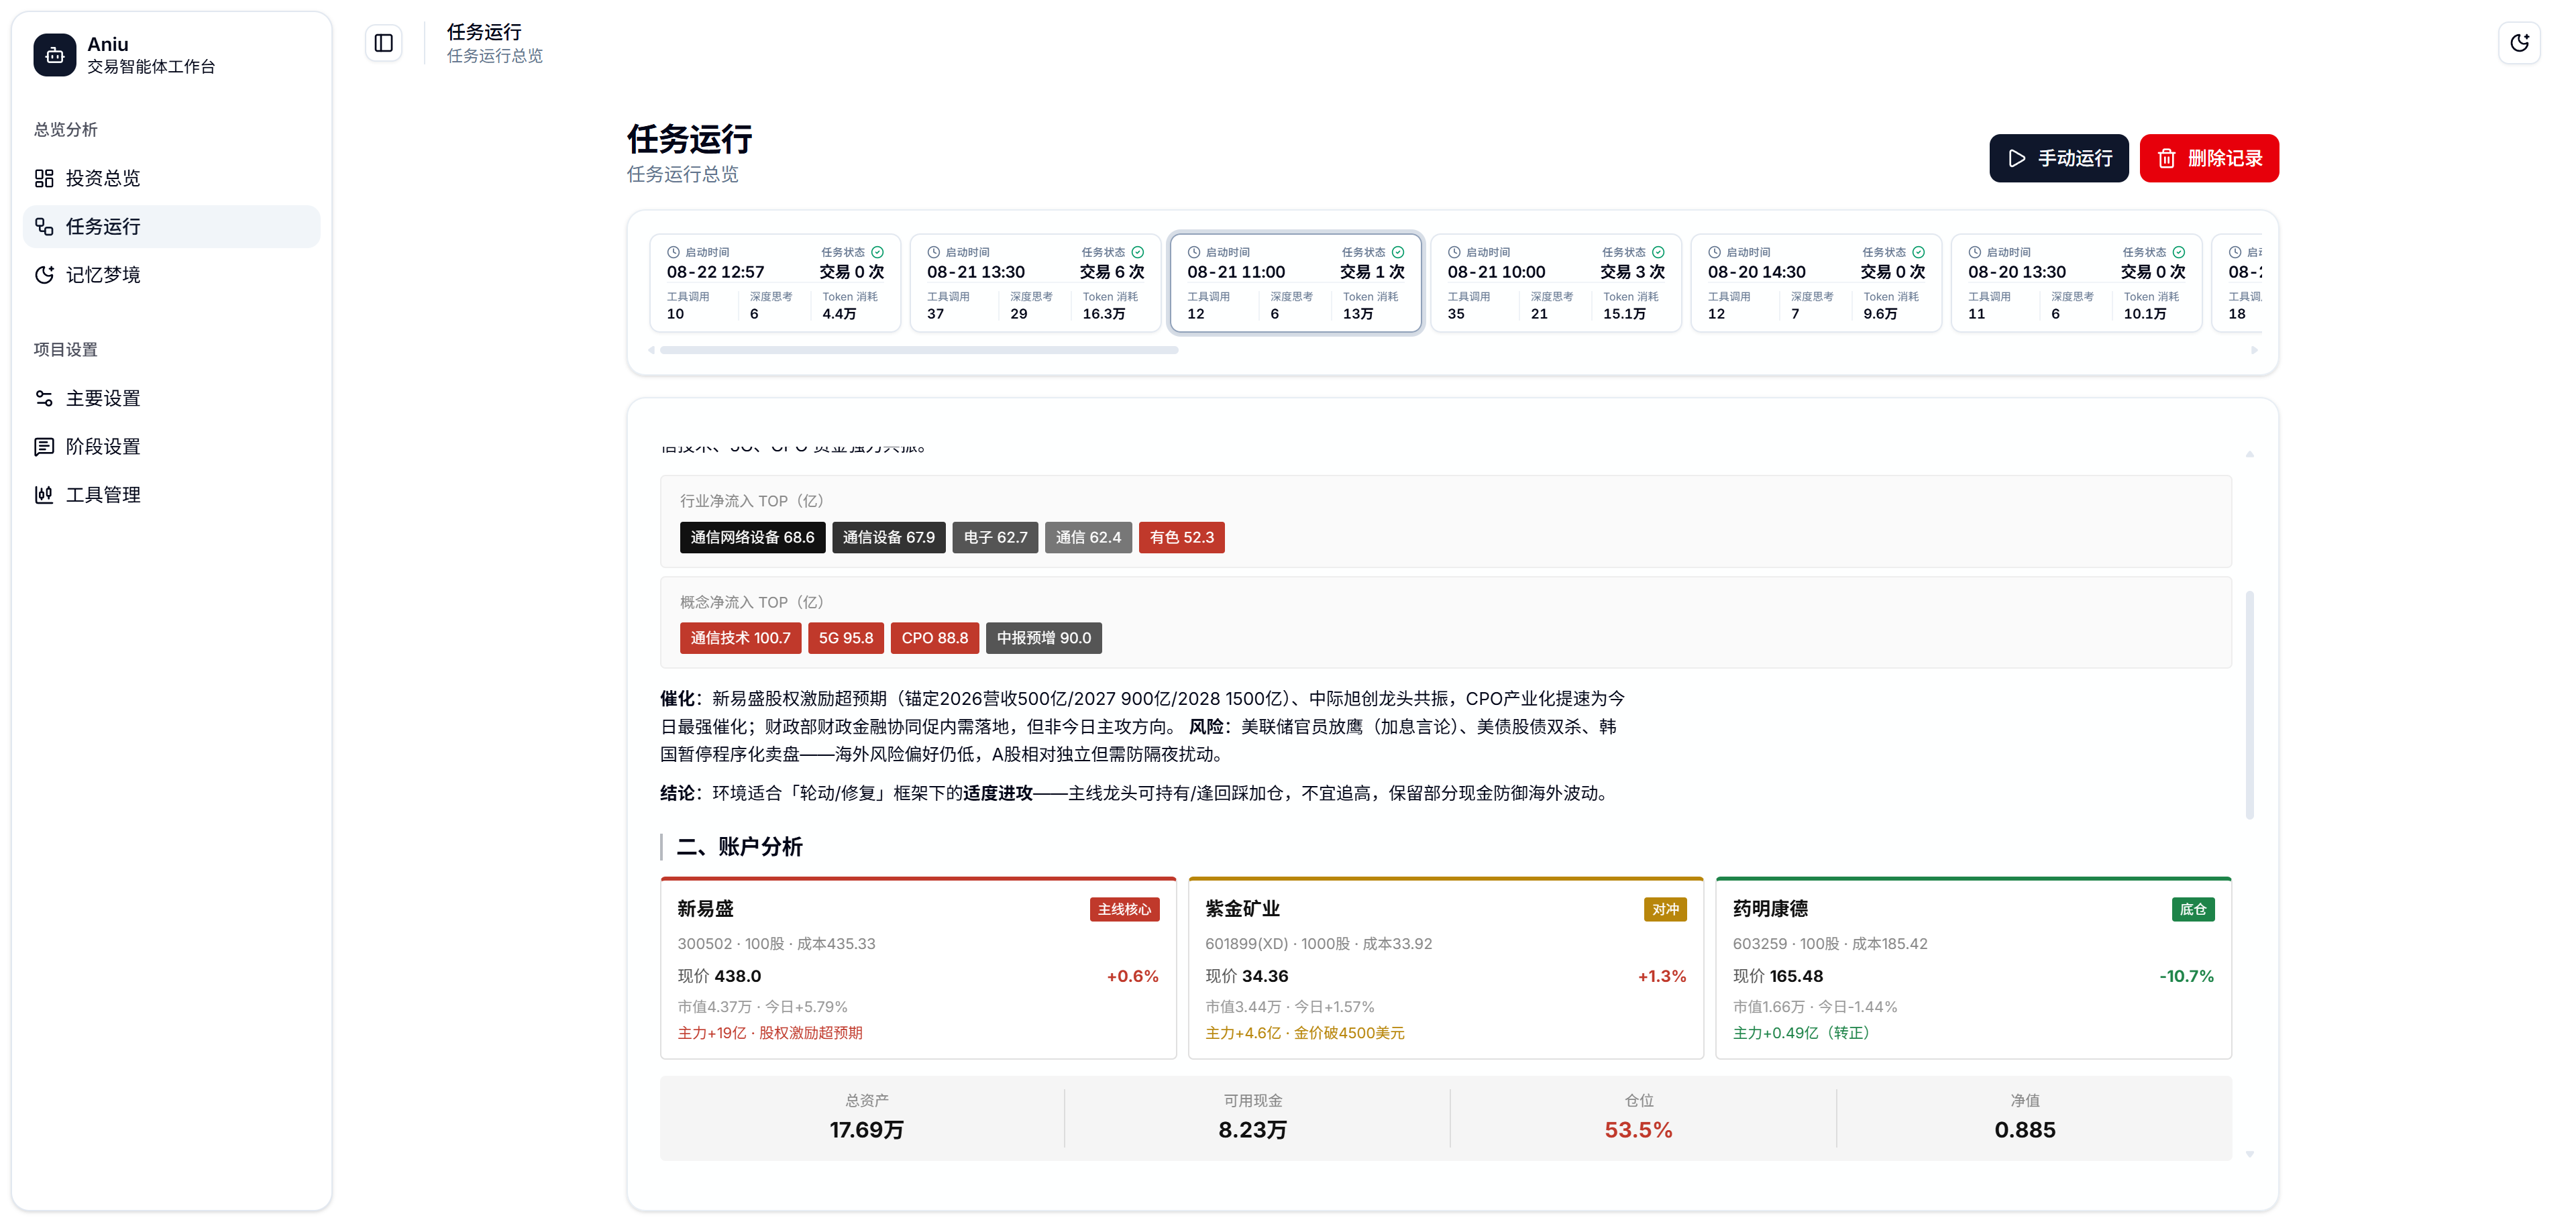
Task: Select the 08-21 13:30 task run card
Action: pos(1035,283)
